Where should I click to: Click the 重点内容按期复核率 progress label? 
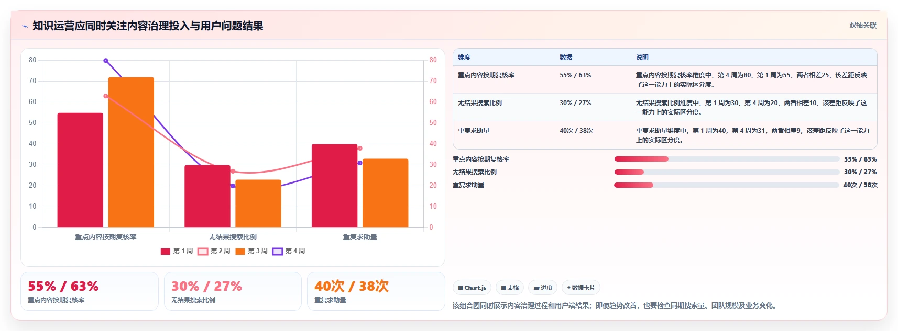click(x=481, y=159)
